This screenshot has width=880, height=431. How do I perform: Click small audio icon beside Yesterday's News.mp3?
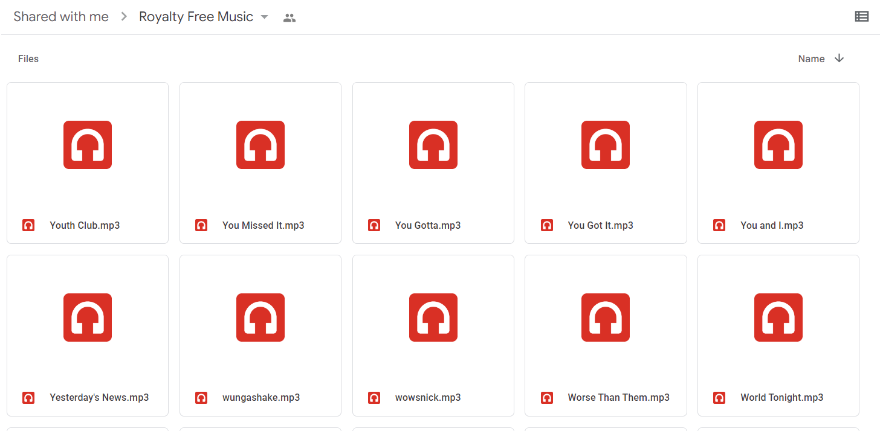(28, 398)
